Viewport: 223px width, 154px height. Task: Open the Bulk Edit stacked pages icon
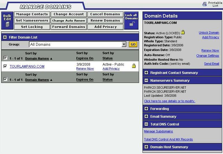[8, 24]
